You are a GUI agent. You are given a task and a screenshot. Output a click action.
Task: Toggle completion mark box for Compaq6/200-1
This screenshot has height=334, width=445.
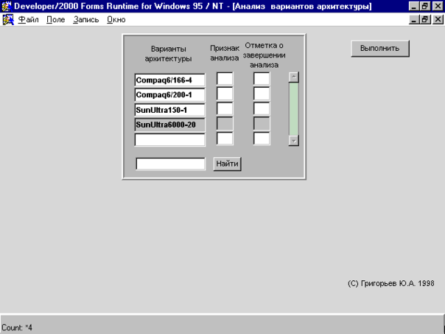[x=262, y=94]
